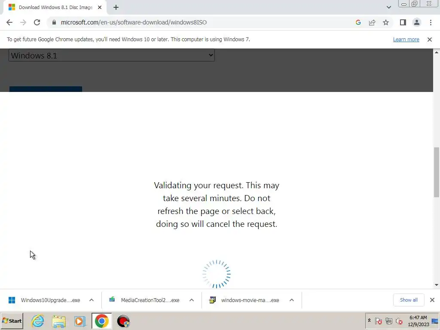Go back to previous page in Chrome
This screenshot has height=330, width=440.
9,22
